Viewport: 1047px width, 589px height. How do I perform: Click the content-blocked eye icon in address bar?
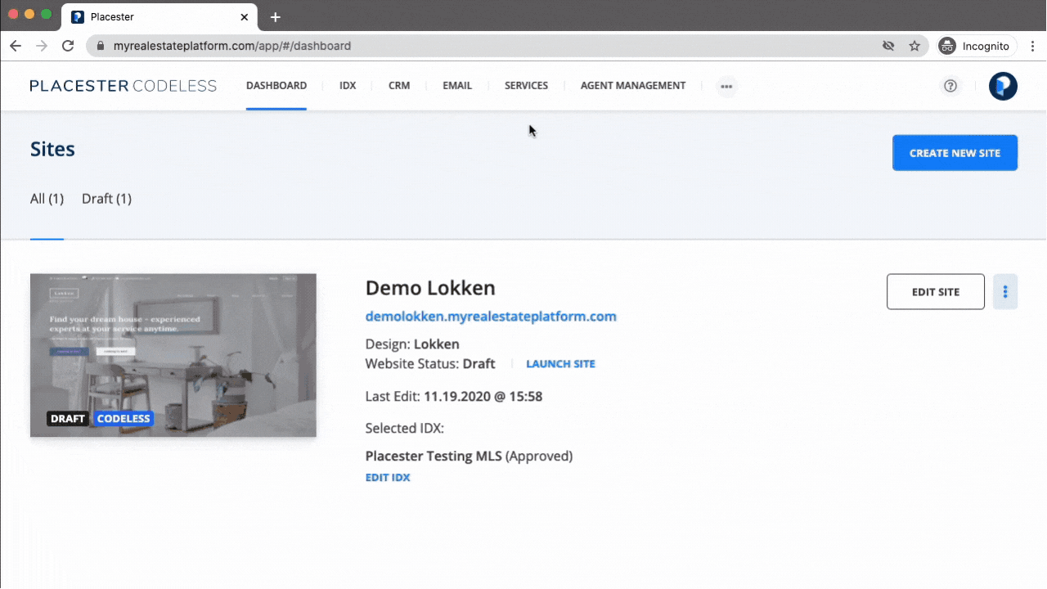coord(888,46)
